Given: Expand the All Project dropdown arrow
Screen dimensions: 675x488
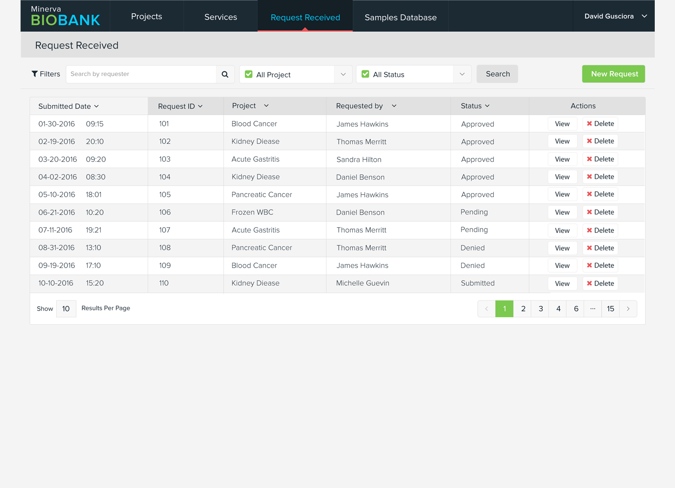Looking at the screenshot, I should tap(343, 74).
